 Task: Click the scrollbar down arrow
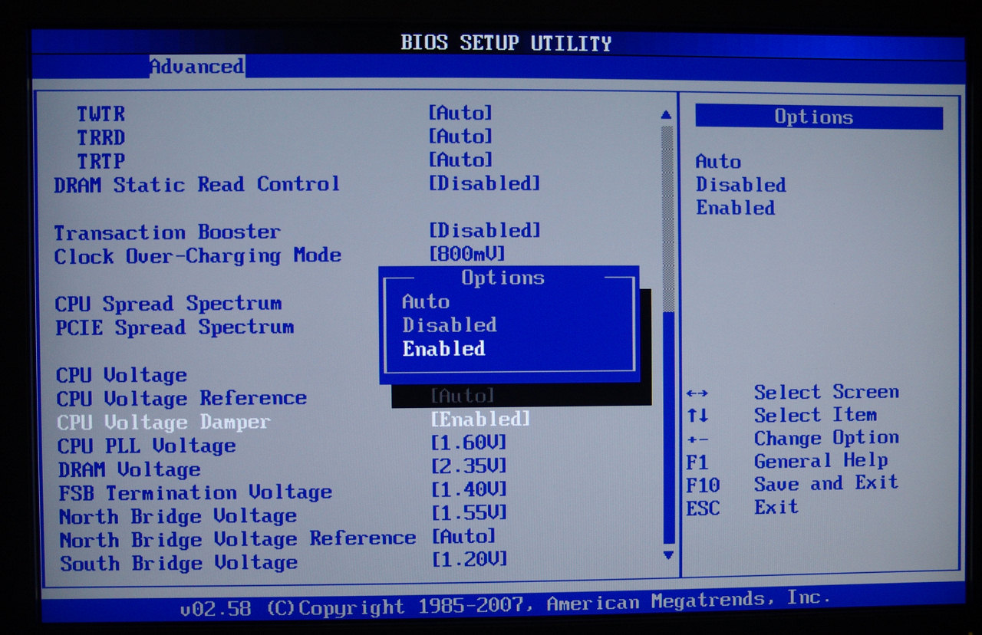pyautogui.click(x=667, y=554)
